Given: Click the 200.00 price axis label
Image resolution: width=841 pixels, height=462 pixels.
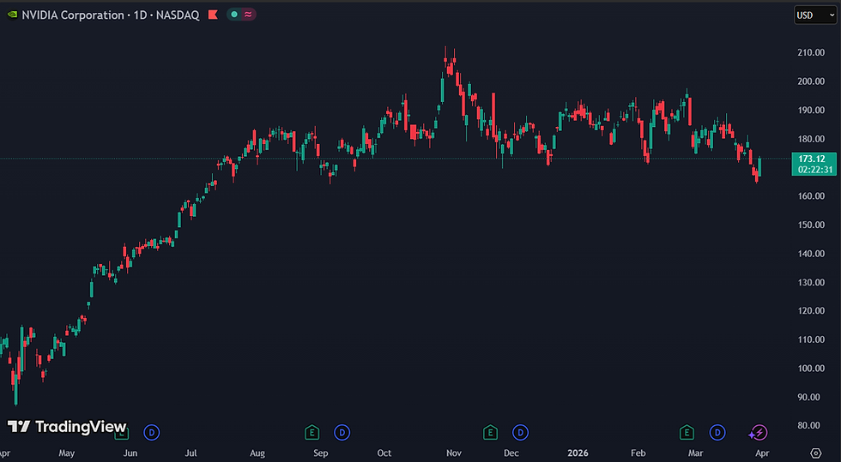Looking at the screenshot, I should click(x=812, y=81).
